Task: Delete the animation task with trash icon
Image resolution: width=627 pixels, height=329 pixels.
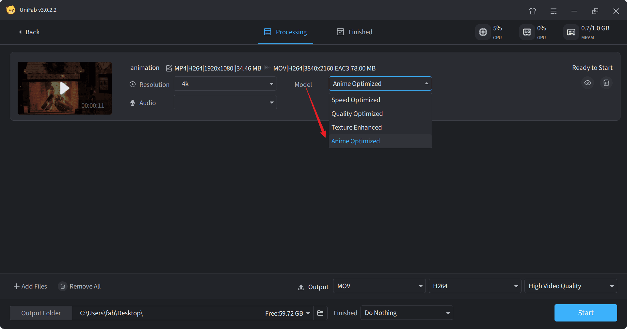Action: tap(606, 83)
